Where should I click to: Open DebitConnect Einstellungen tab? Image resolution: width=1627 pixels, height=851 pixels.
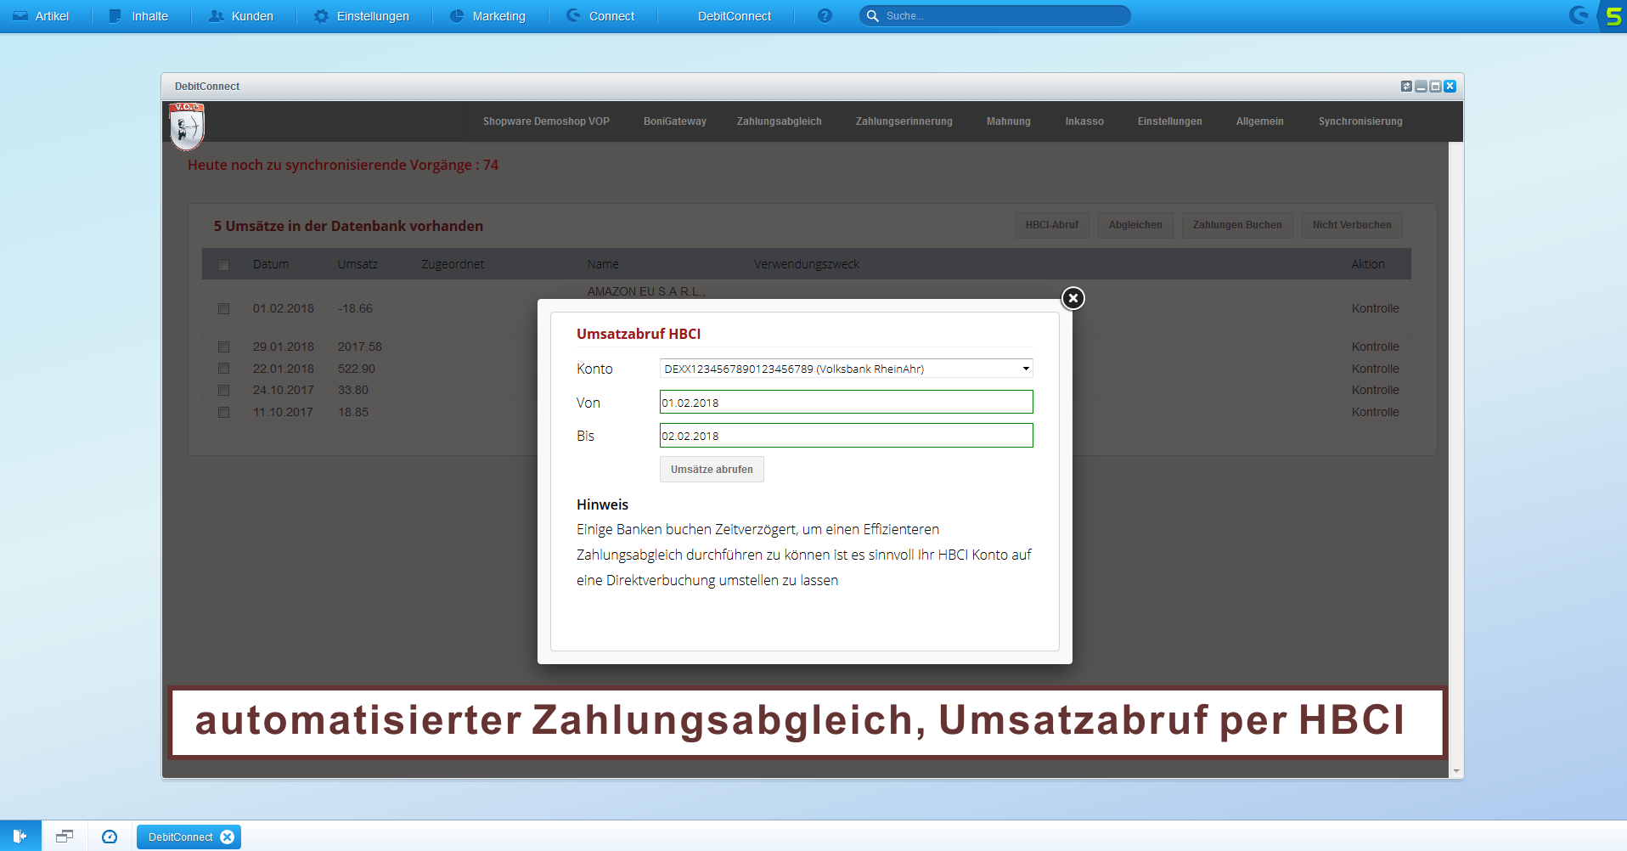coord(1170,121)
